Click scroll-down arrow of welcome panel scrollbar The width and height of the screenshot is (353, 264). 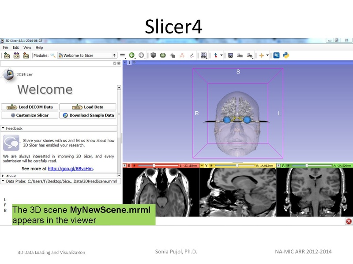pos(119,175)
